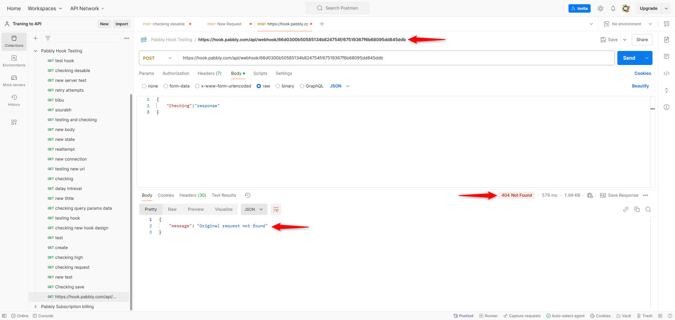Switch to the Scripts tab
The height and width of the screenshot is (320, 675).
pyautogui.click(x=260, y=73)
